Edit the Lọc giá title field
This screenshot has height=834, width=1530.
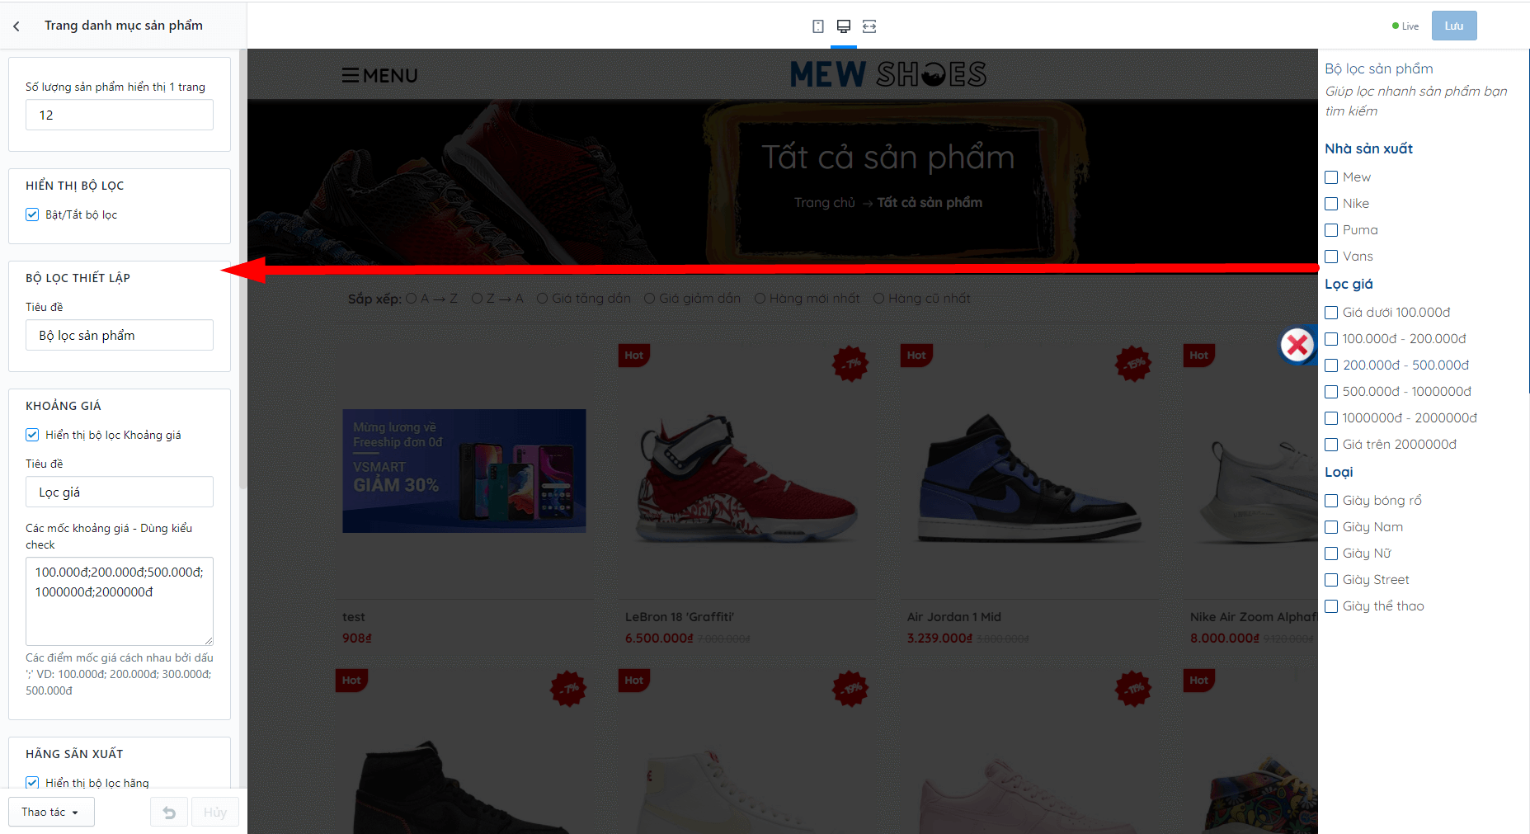point(120,492)
